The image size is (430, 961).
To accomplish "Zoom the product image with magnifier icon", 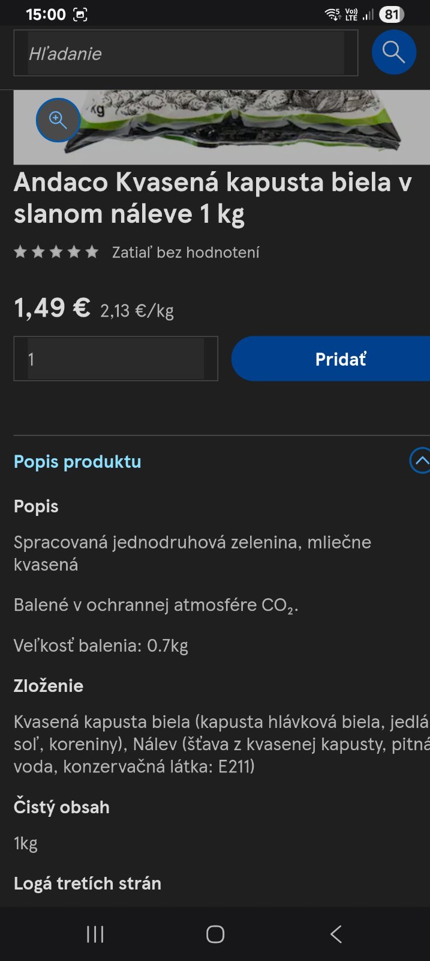I will (x=58, y=120).
